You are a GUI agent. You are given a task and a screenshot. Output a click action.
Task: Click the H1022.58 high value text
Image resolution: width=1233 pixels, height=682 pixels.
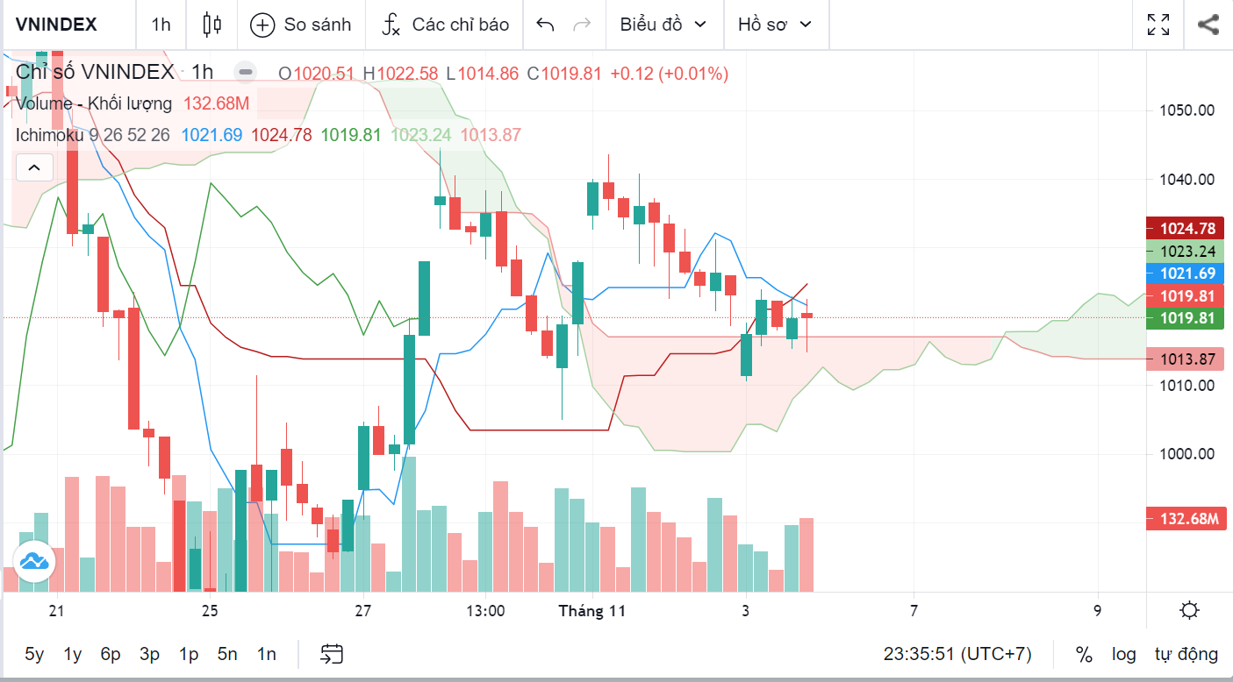tap(400, 74)
